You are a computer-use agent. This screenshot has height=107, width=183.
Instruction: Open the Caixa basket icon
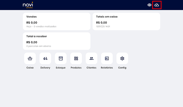pyautogui.click(x=30, y=58)
